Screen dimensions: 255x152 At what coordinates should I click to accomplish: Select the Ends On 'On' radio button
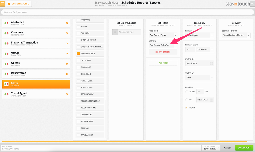tap(187, 100)
